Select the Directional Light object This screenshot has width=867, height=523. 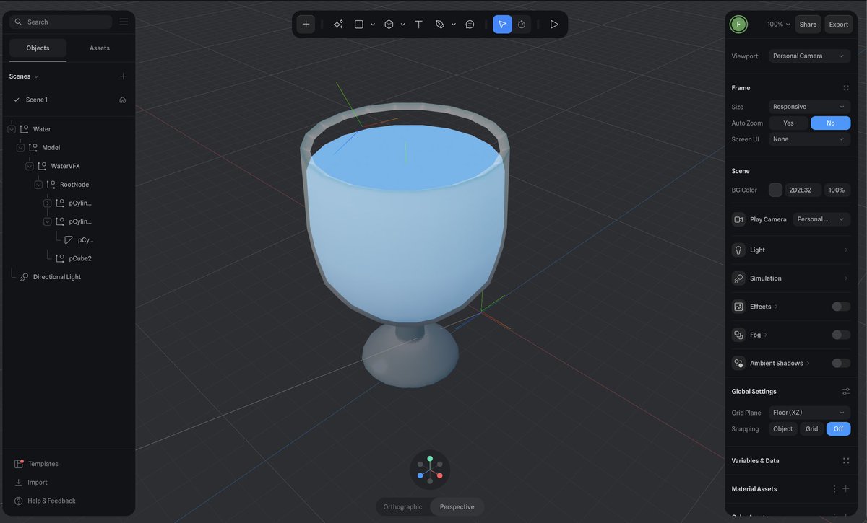[x=57, y=277]
